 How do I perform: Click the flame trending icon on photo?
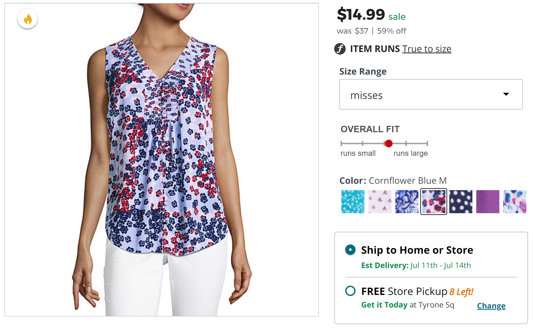tap(28, 19)
